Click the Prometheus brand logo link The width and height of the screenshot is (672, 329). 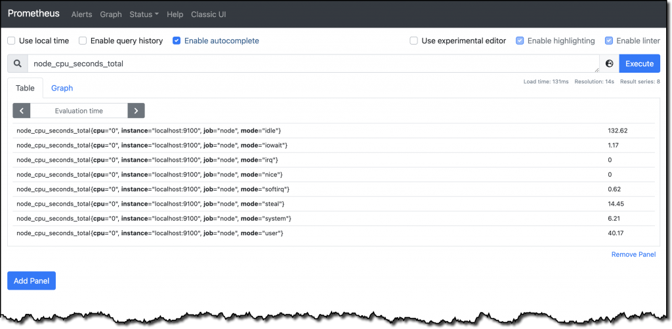point(33,13)
